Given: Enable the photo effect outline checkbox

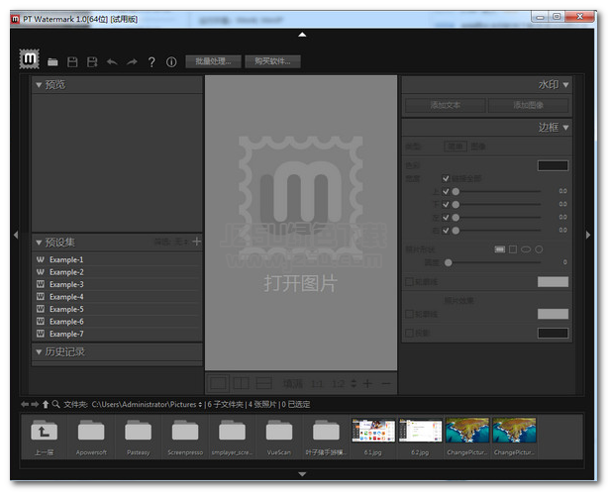Looking at the screenshot, I should (409, 314).
